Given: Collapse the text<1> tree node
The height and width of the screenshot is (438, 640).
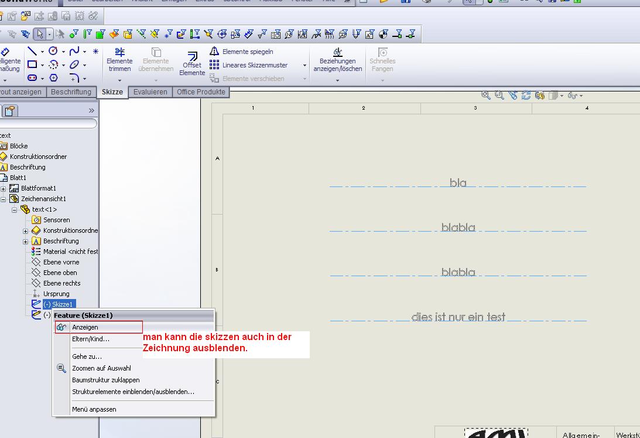Looking at the screenshot, I should click(14, 209).
